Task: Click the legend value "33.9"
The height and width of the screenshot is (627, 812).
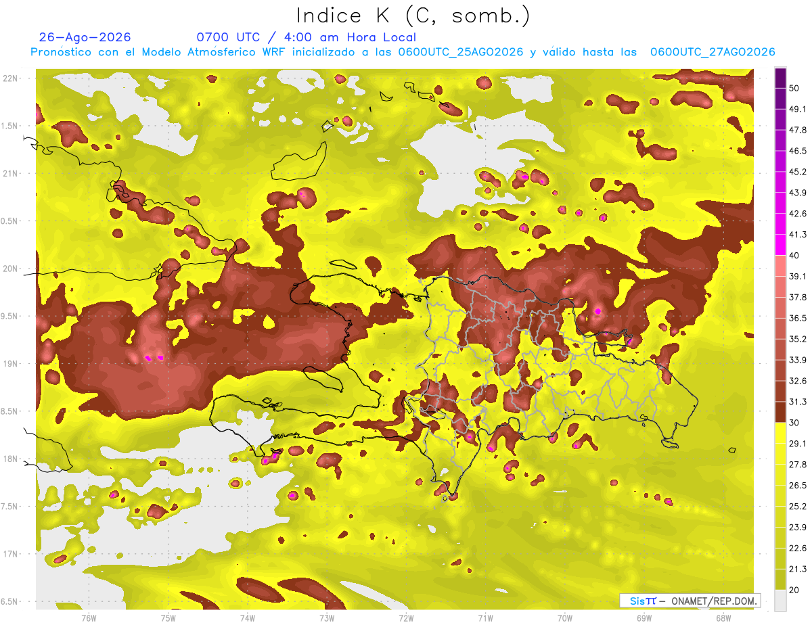Action: tap(798, 360)
